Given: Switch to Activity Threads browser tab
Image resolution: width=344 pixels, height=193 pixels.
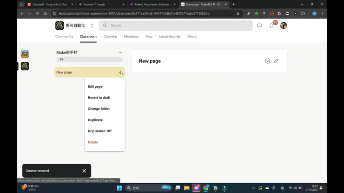Looking at the screenshot, I should [x=101, y=4].
